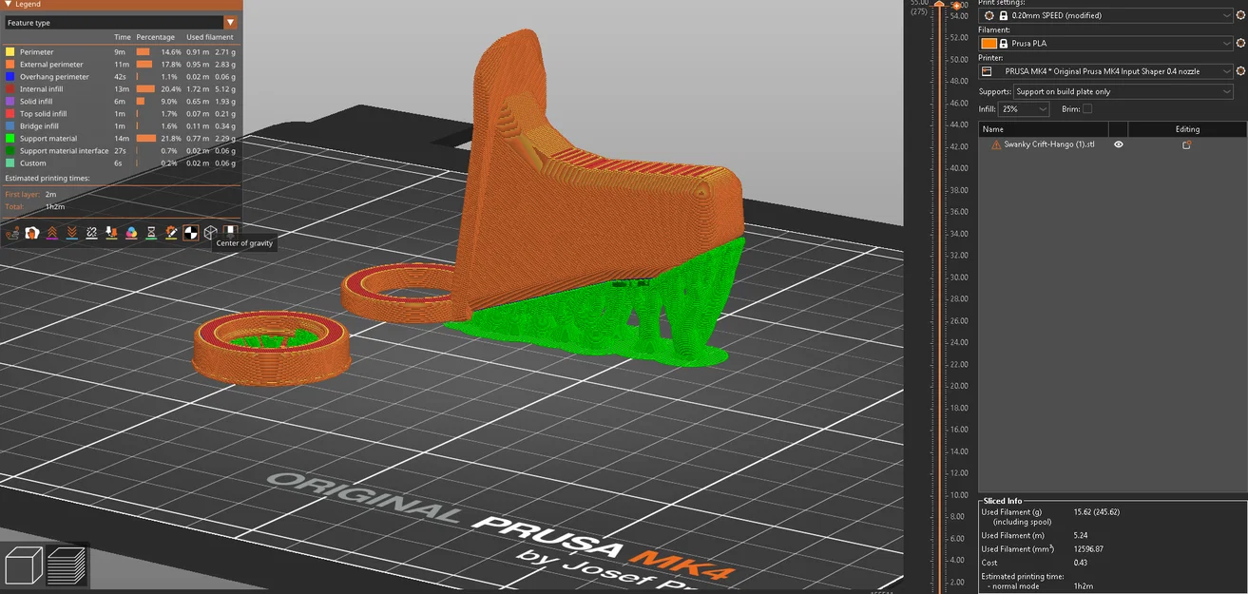1248x594 pixels.
Task: Click the warning icon beside Swanky Crift-Hango
Action: tap(996, 145)
